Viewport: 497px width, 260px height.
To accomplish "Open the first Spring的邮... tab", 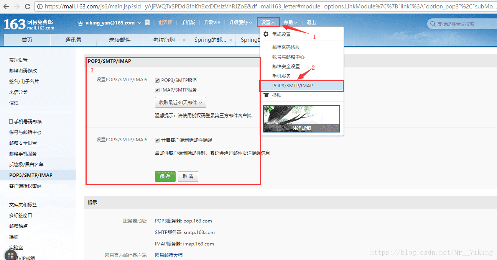I will [210, 40].
